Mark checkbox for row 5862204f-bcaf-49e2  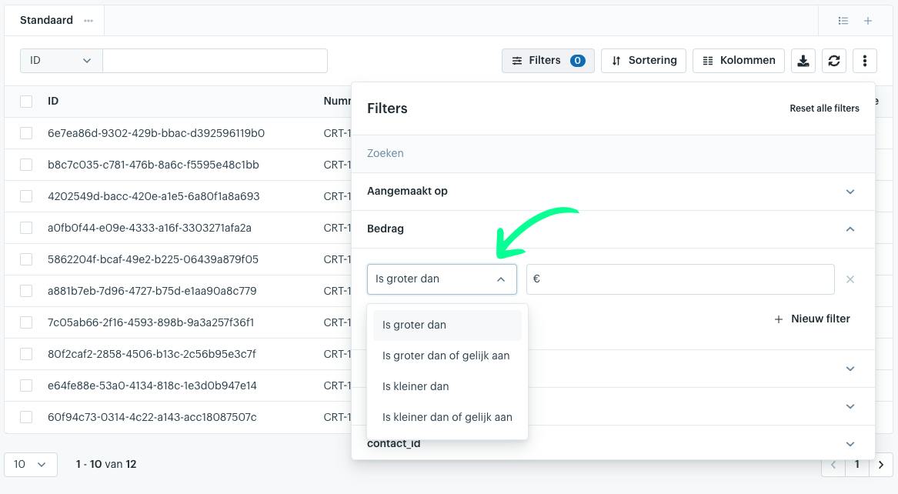(x=26, y=259)
